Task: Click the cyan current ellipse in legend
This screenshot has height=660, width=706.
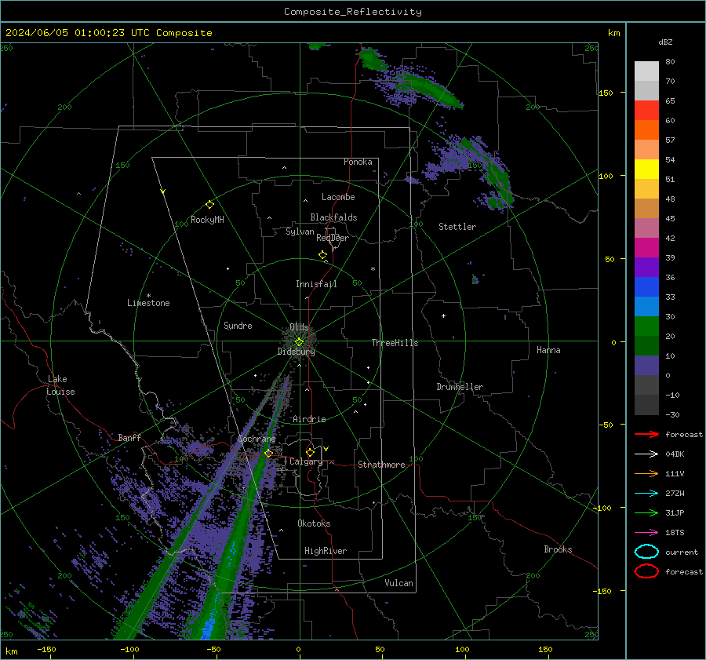Action: 646,552
